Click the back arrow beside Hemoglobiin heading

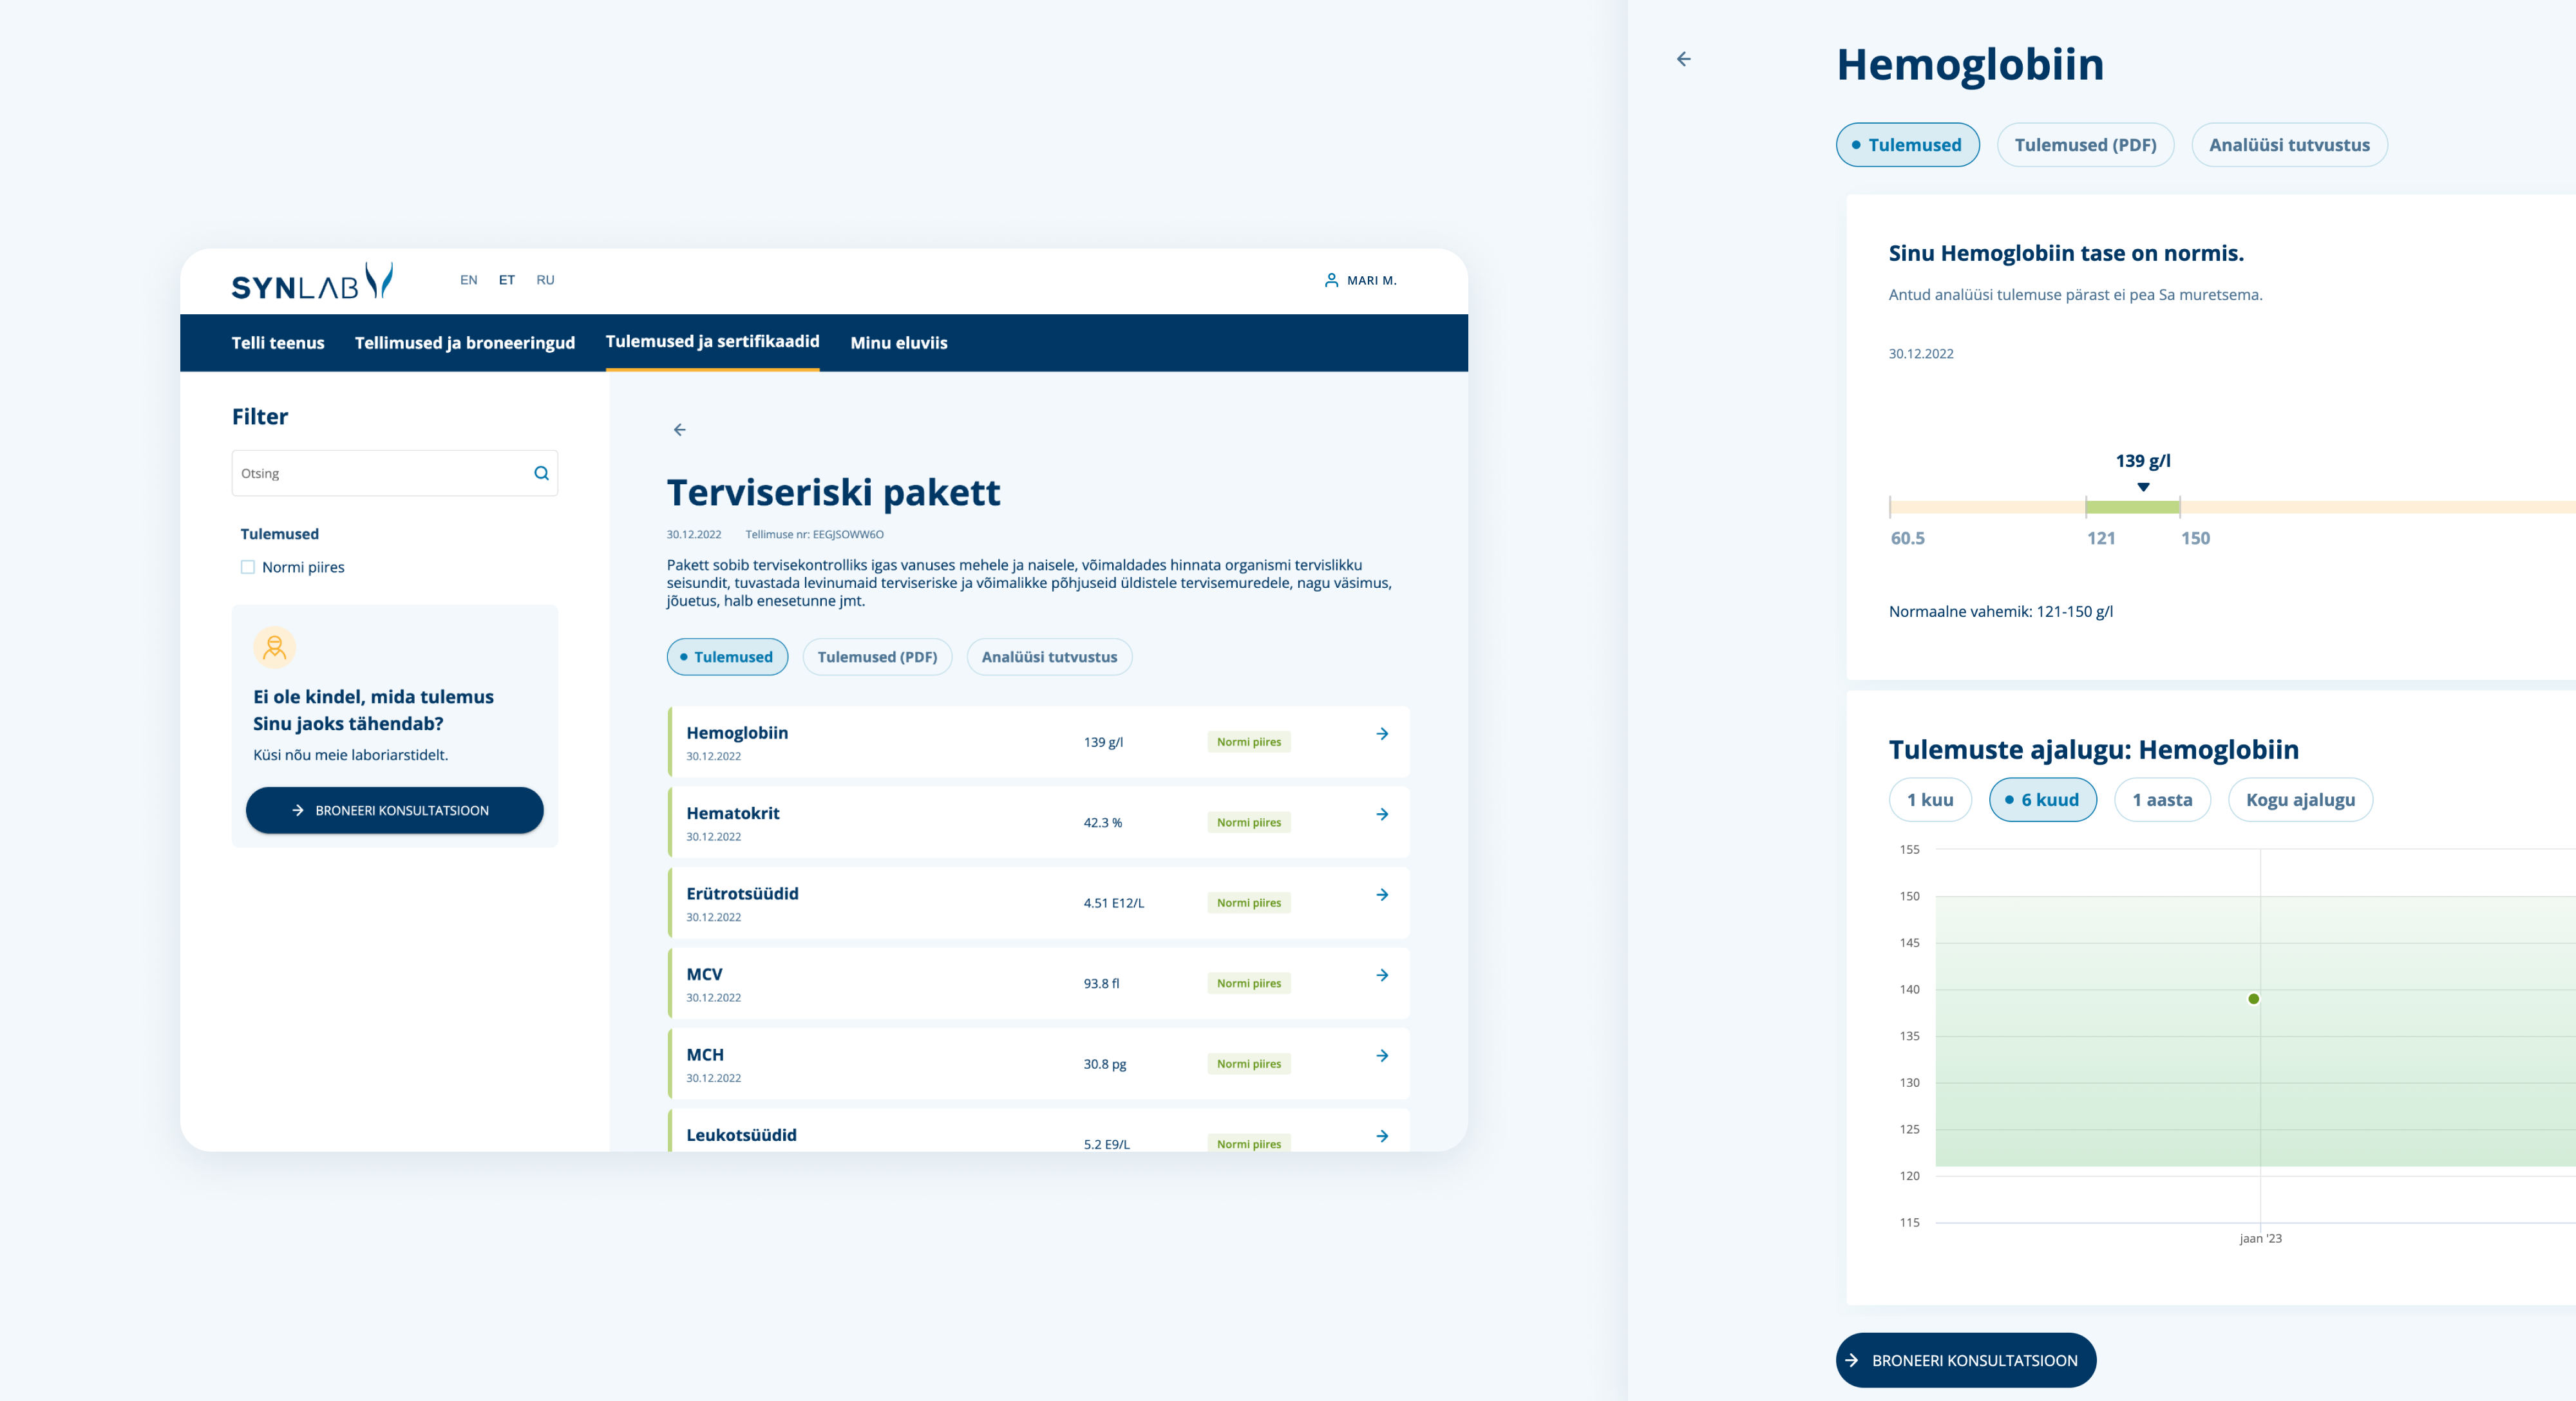click(1684, 59)
